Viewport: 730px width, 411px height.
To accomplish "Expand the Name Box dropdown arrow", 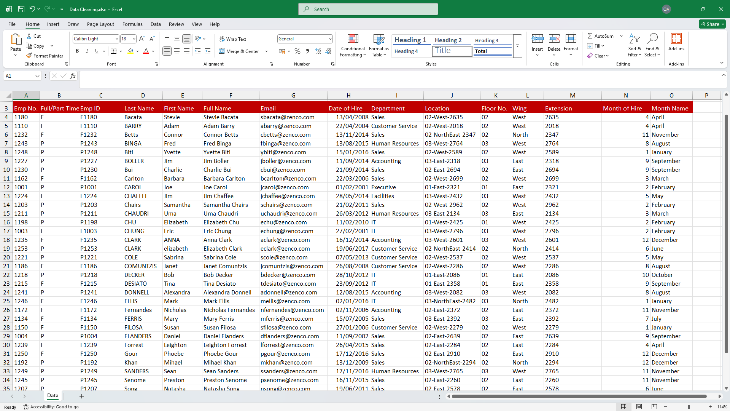I will pos(37,76).
